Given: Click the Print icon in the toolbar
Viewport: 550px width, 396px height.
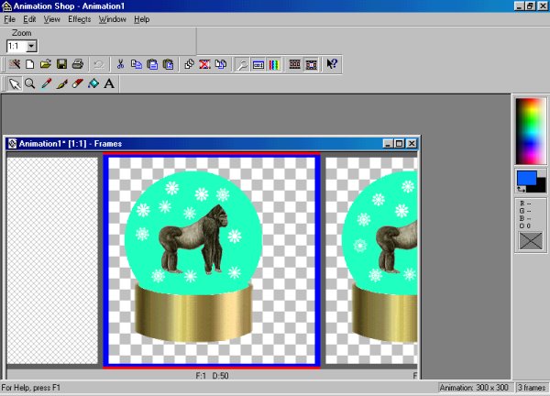Looking at the screenshot, I should pos(78,64).
